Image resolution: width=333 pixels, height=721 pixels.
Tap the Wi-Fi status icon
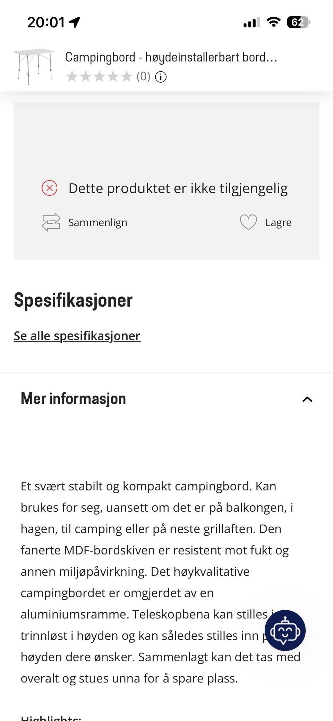273,22
